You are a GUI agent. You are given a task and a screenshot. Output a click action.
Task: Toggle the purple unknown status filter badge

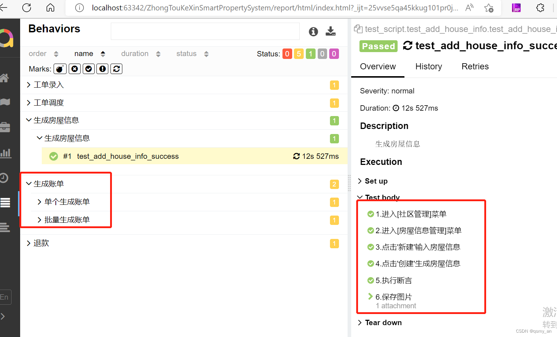(x=334, y=54)
